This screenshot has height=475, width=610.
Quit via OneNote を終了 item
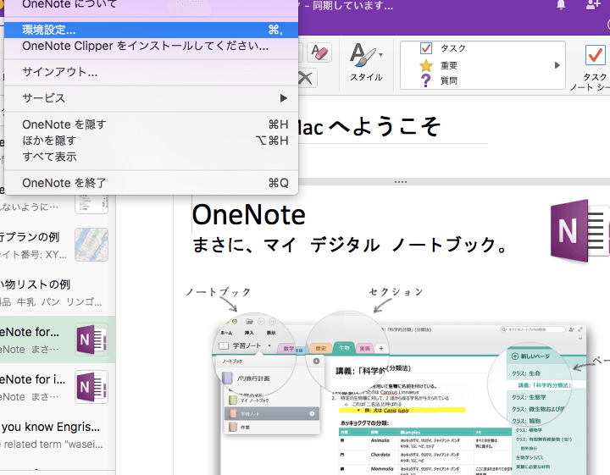pyautogui.click(x=151, y=183)
